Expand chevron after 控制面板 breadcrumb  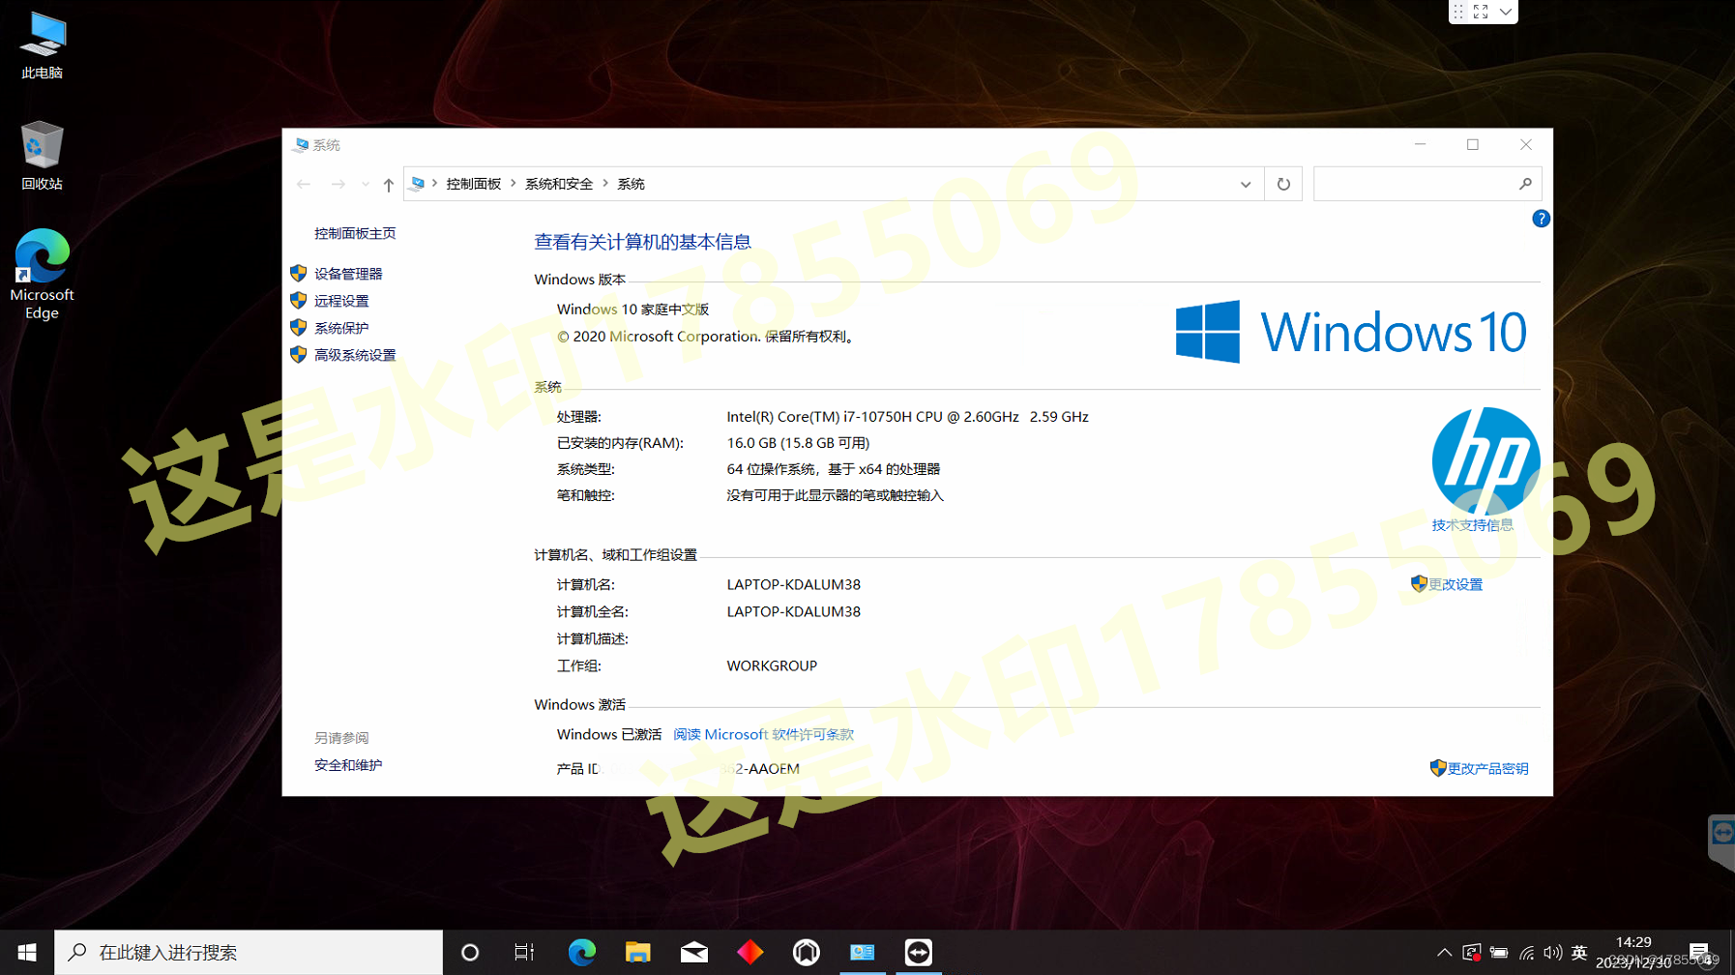[x=513, y=184]
